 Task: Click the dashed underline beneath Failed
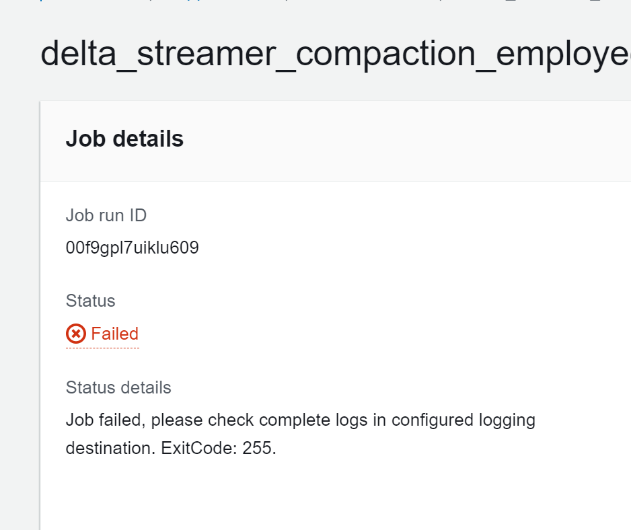tap(103, 348)
